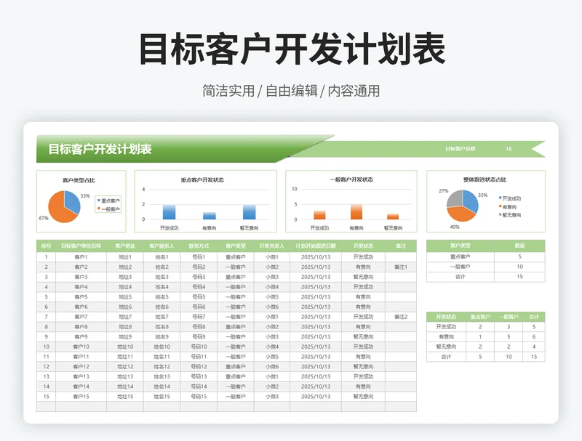
Task: Click the 开发负责人 column header
Action: tap(271, 246)
